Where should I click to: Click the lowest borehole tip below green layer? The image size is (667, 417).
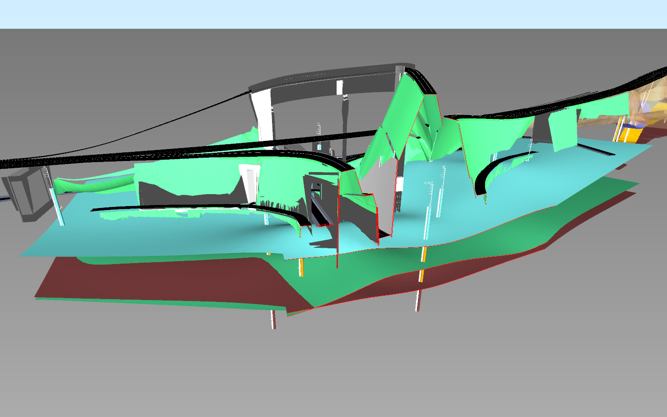[x=273, y=320]
